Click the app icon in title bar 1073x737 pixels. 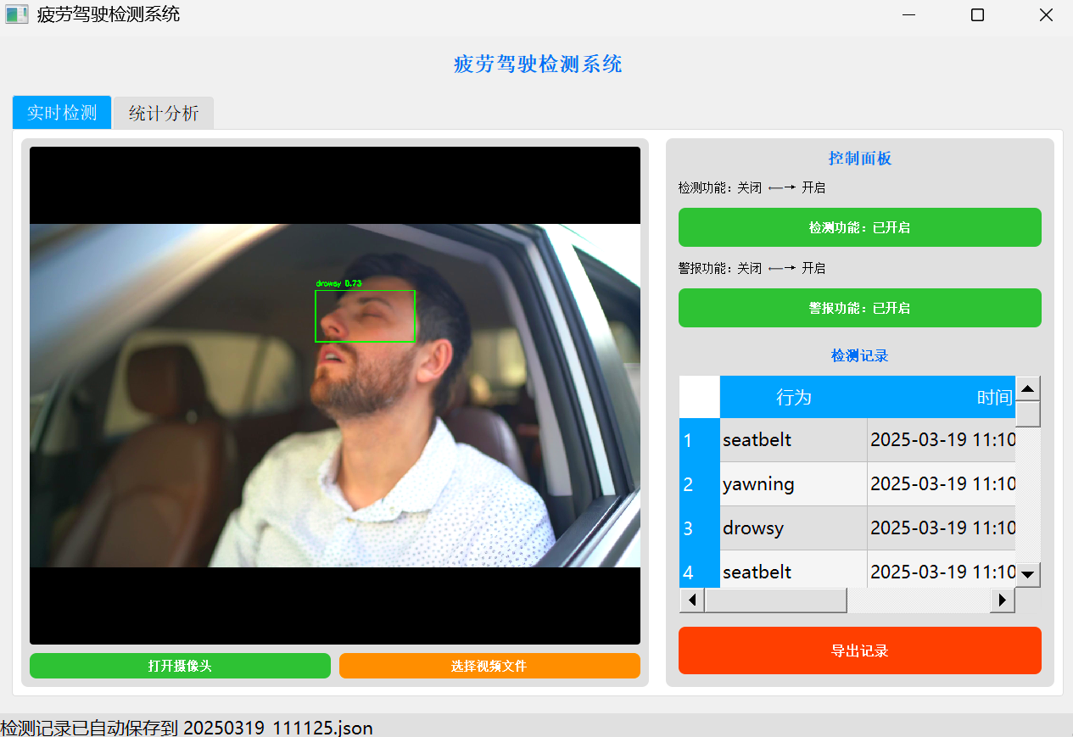(x=17, y=14)
